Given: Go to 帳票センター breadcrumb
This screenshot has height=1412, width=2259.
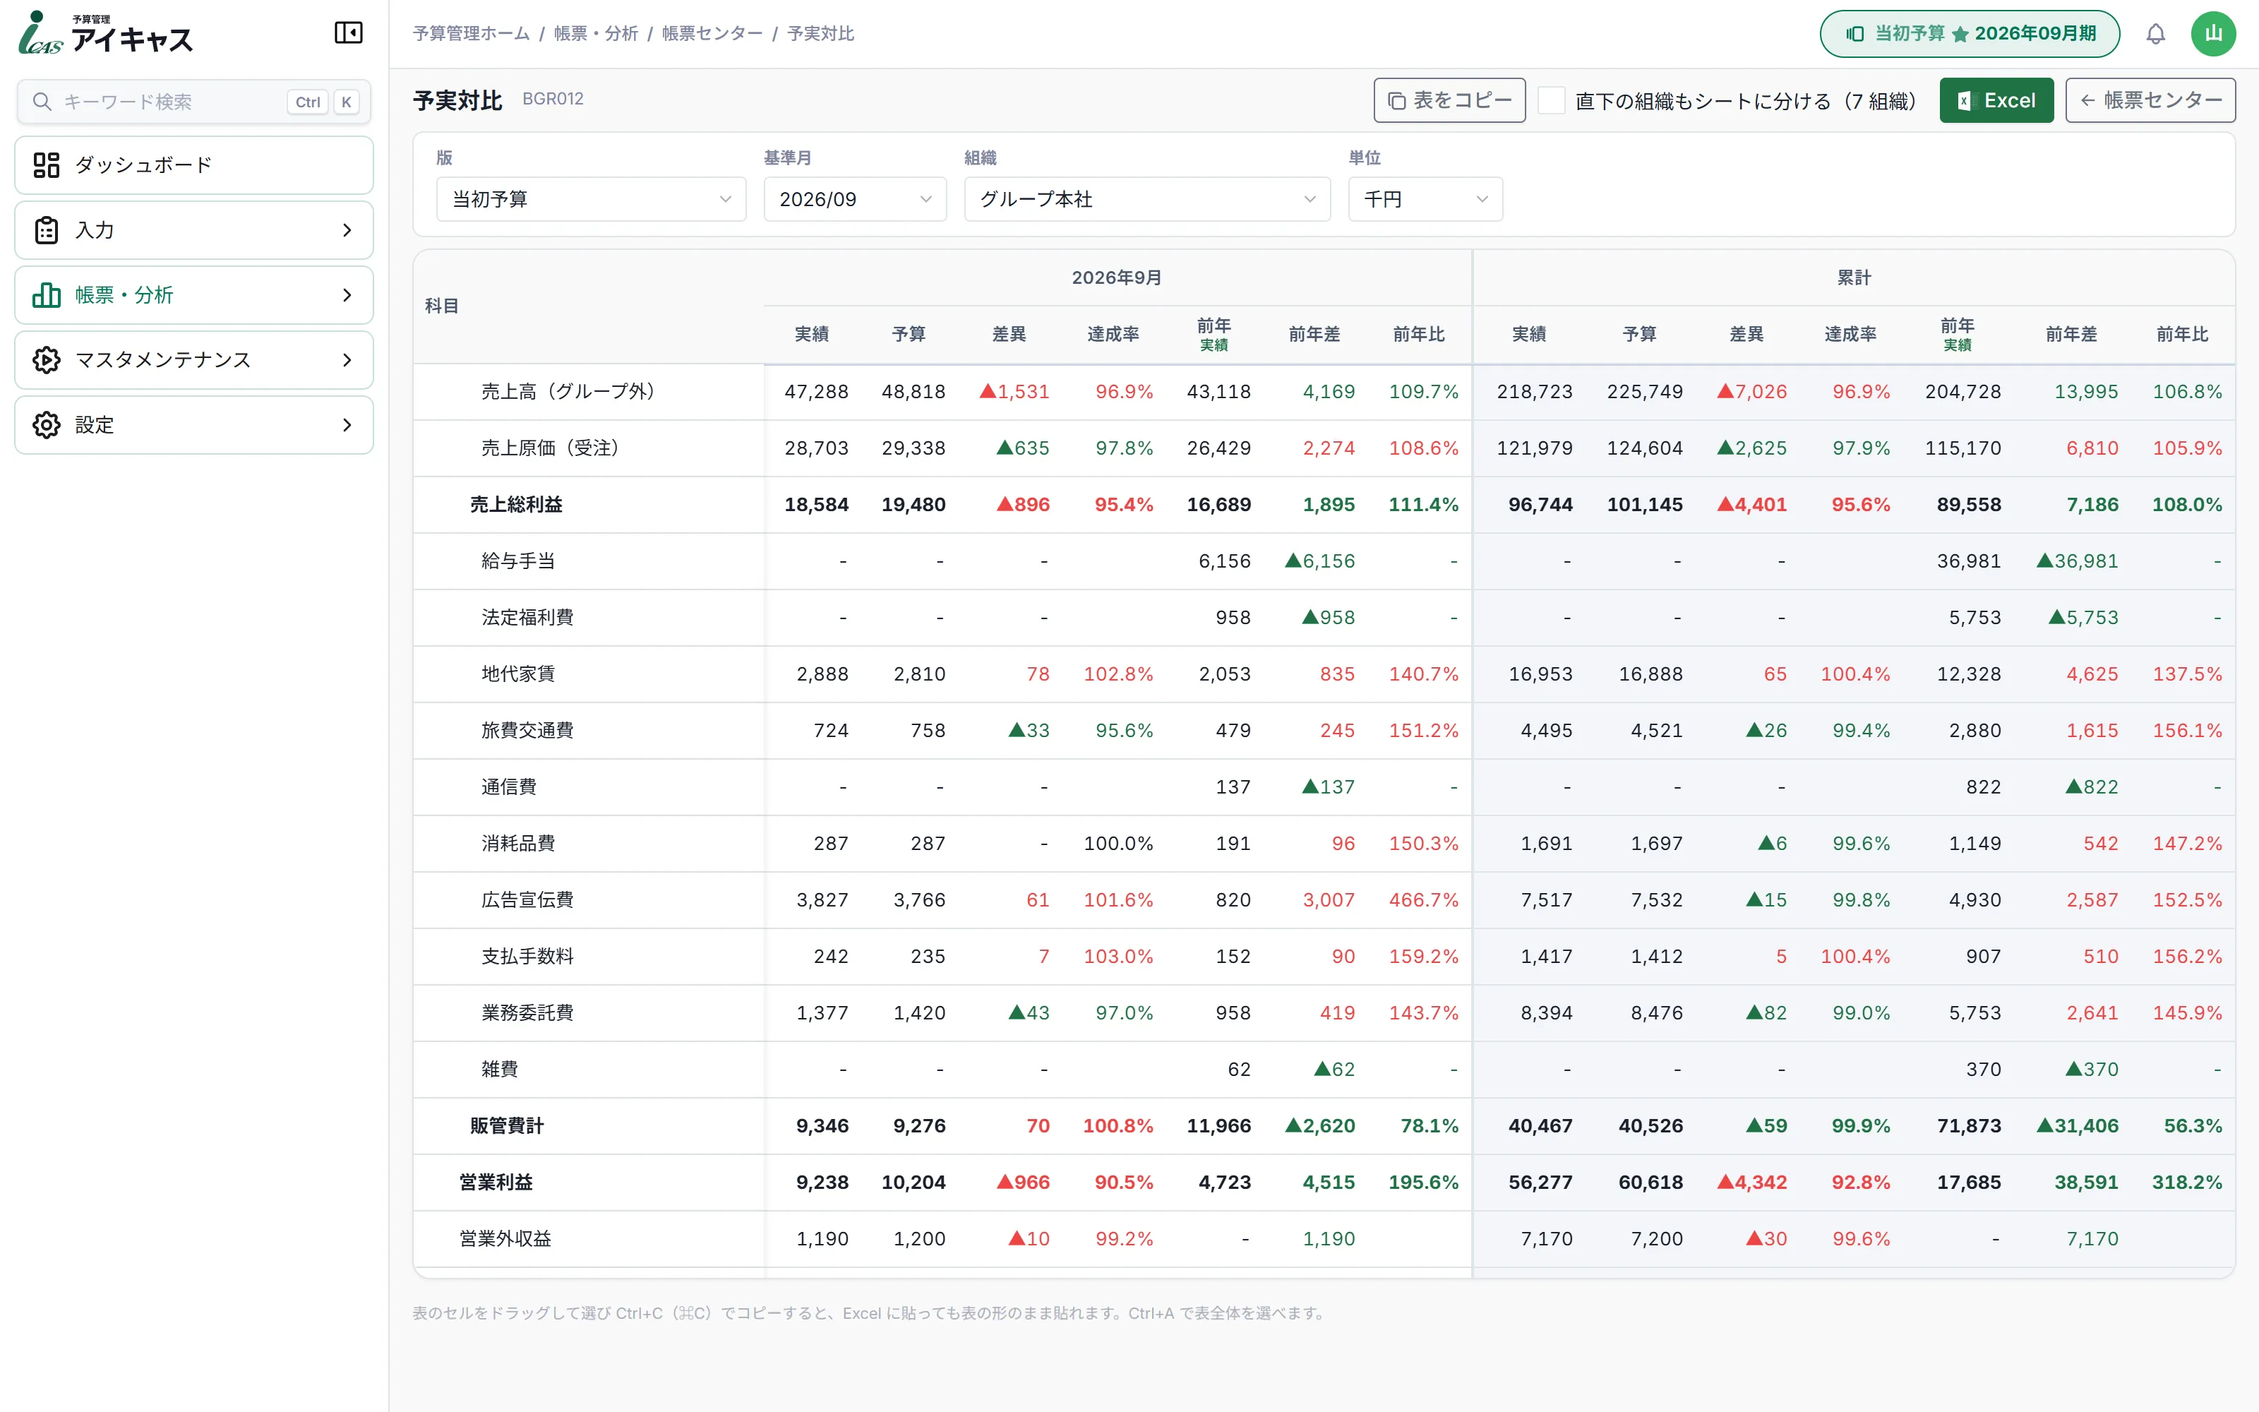Looking at the screenshot, I should pyautogui.click(x=712, y=34).
